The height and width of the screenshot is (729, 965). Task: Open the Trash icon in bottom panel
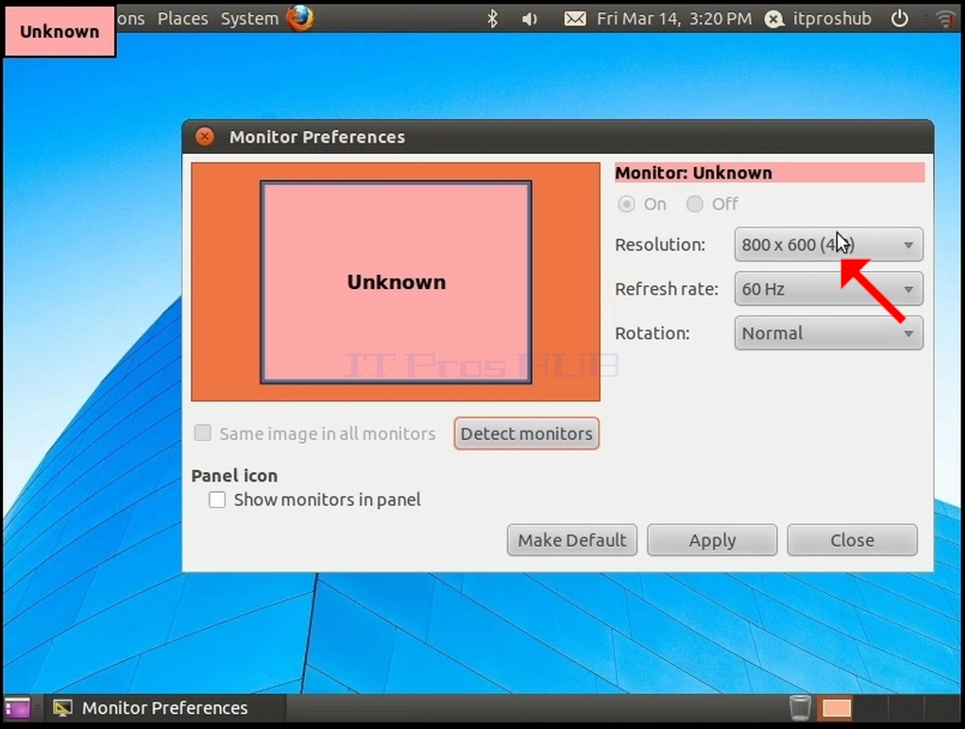(800, 707)
